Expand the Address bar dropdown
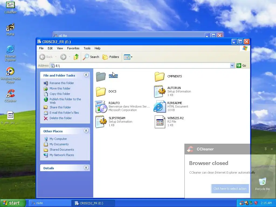 232,65
